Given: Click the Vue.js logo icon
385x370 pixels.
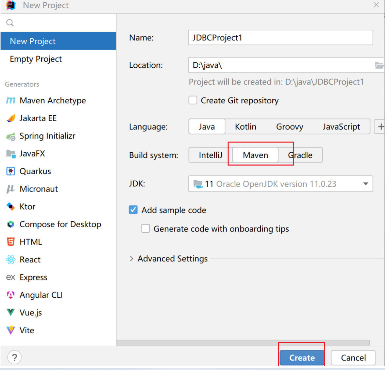Looking at the screenshot, I should (11, 312).
